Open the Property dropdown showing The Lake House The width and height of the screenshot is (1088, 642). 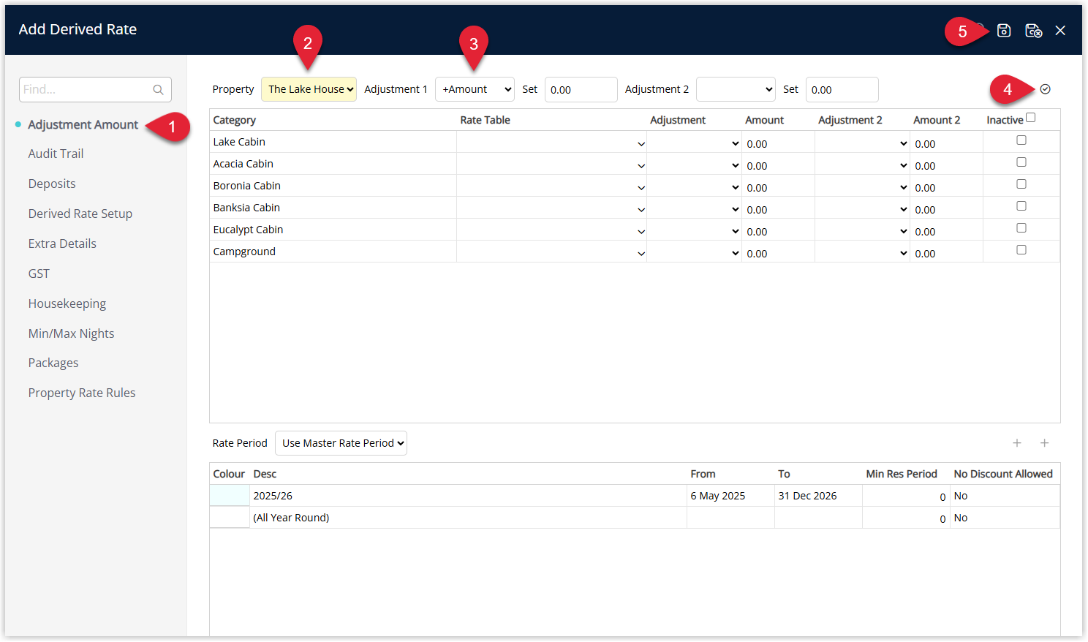(x=309, y=89)
